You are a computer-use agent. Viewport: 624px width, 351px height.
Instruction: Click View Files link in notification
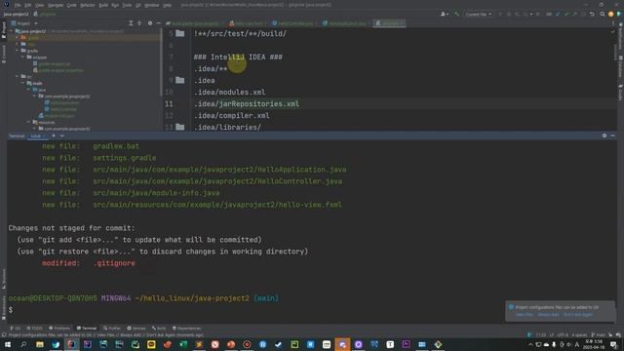coord(525,315)
